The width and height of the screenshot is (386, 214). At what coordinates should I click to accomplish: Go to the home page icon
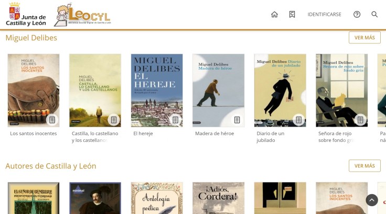274,15
